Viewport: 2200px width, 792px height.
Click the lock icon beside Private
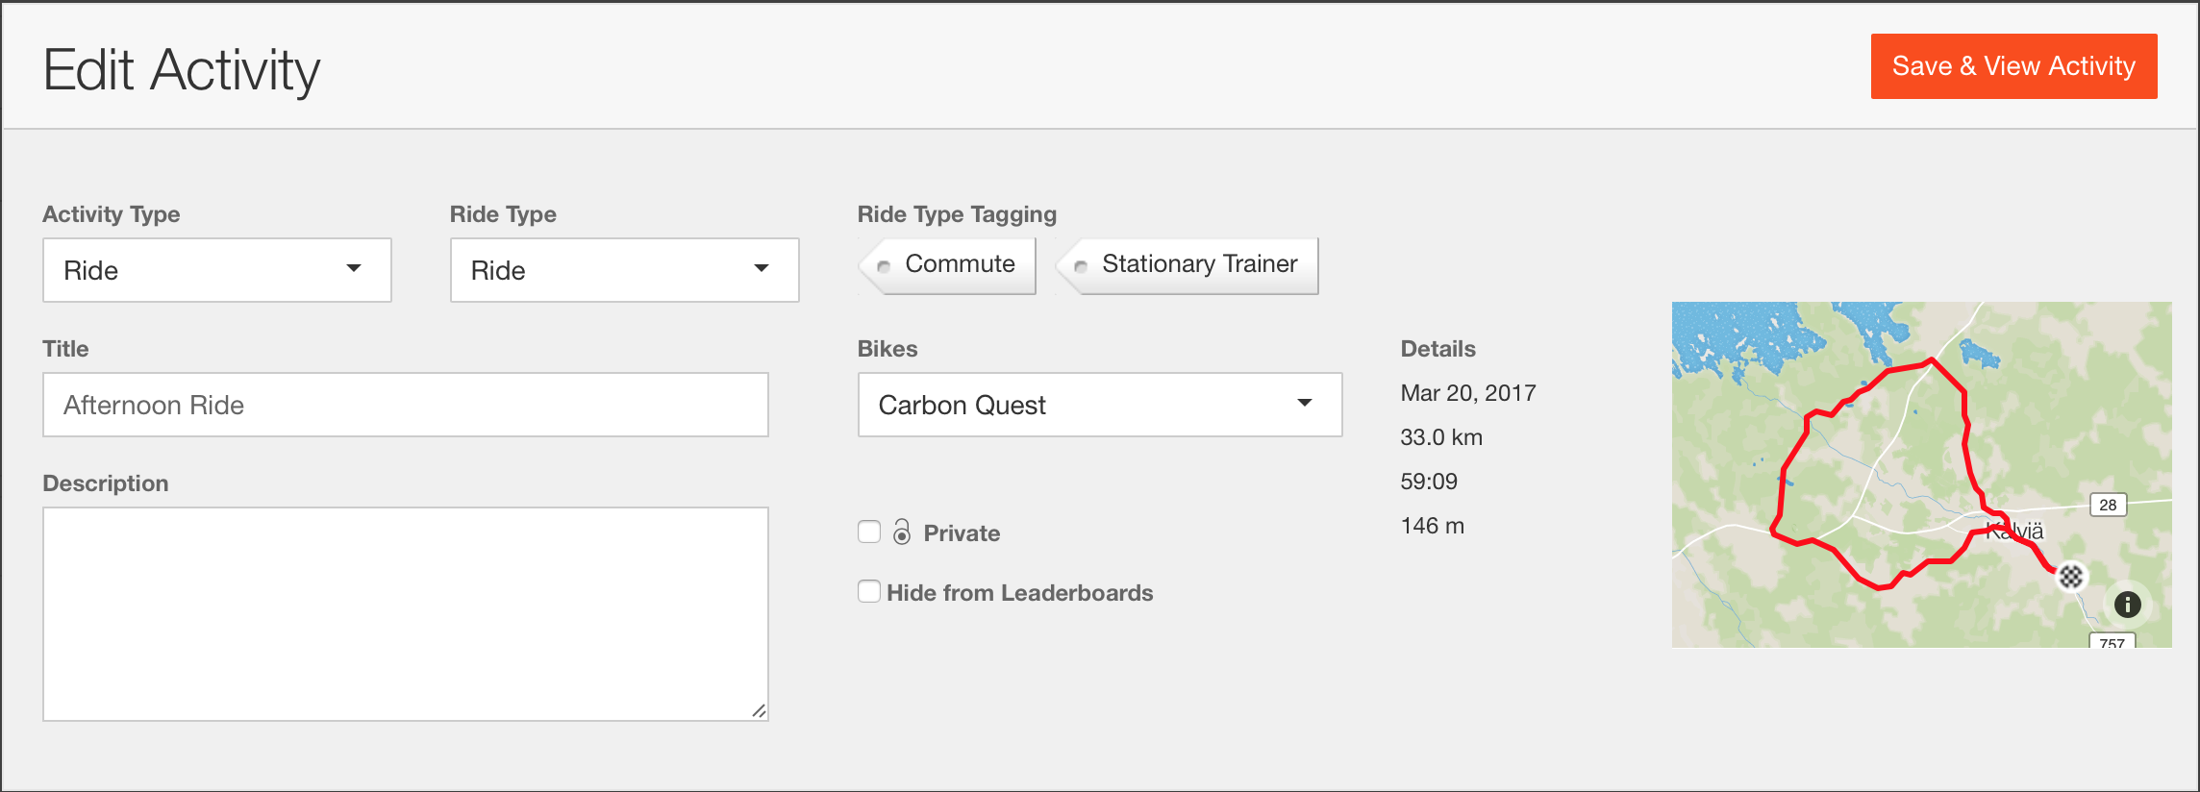(902, 532)
